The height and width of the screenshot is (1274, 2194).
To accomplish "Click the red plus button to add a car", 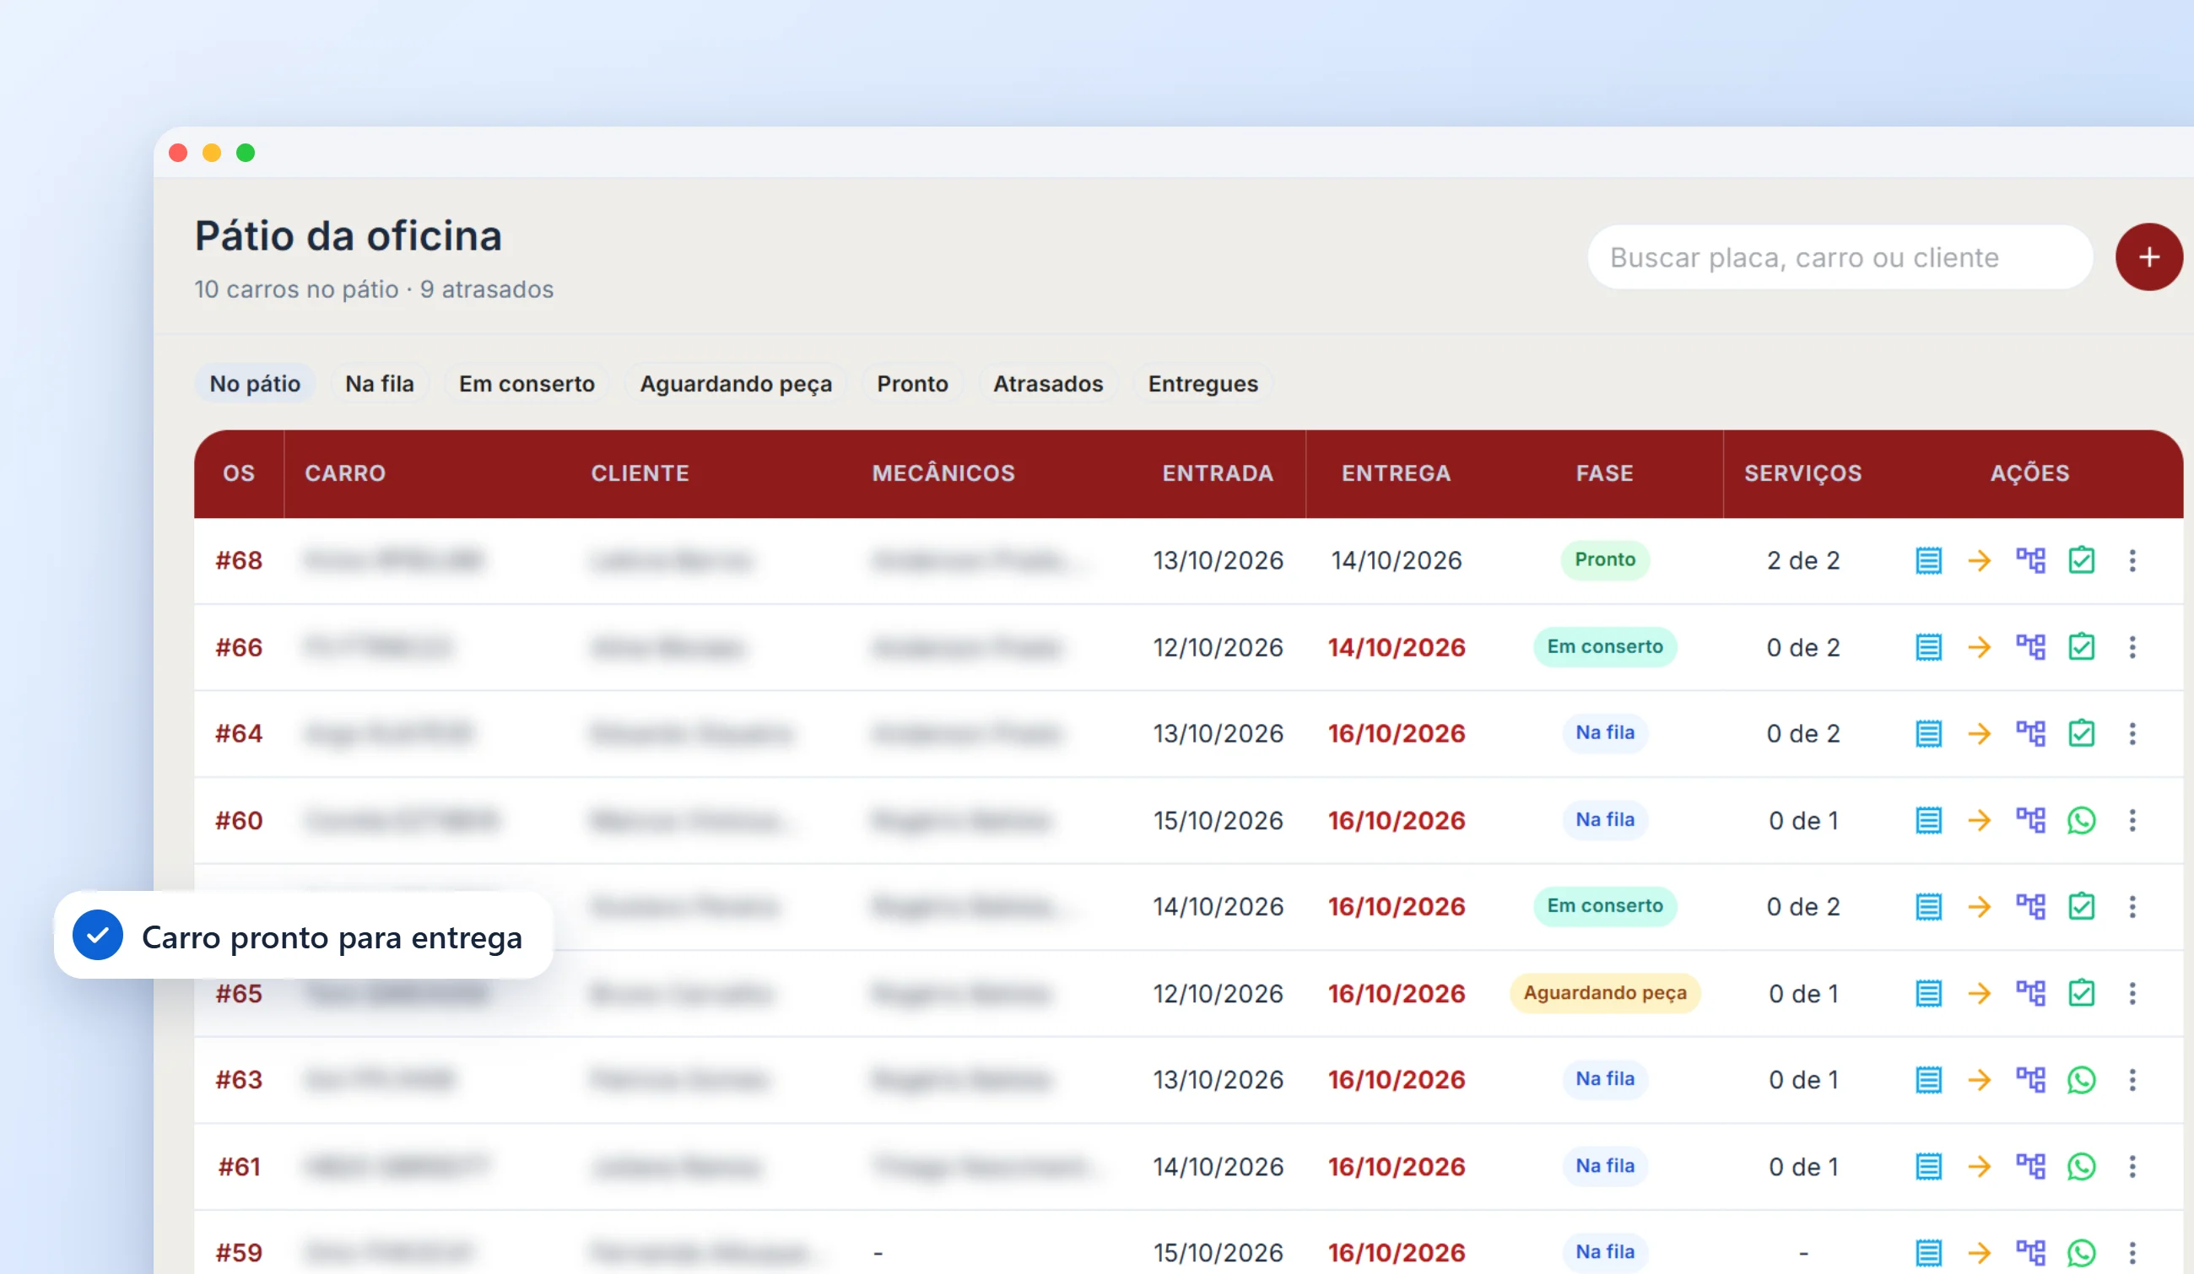I will pyautogui.click(x=2148, y=256).
